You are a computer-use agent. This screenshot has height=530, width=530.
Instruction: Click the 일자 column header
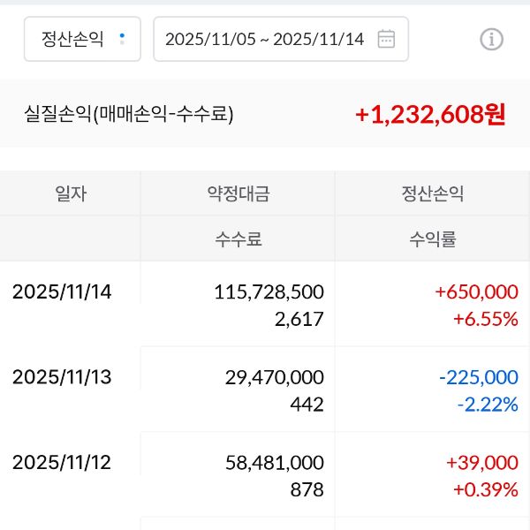pyautogui.click(x=71, y=193)
